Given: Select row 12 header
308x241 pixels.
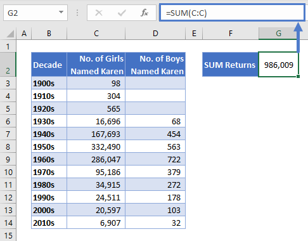Looking at the screenshot, I should 8,197.
